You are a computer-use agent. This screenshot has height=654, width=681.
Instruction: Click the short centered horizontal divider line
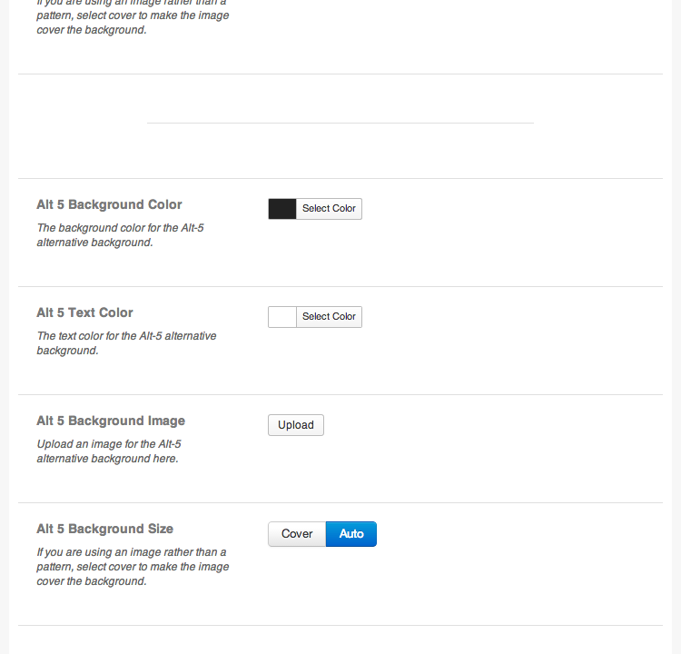tap(340, 123)
